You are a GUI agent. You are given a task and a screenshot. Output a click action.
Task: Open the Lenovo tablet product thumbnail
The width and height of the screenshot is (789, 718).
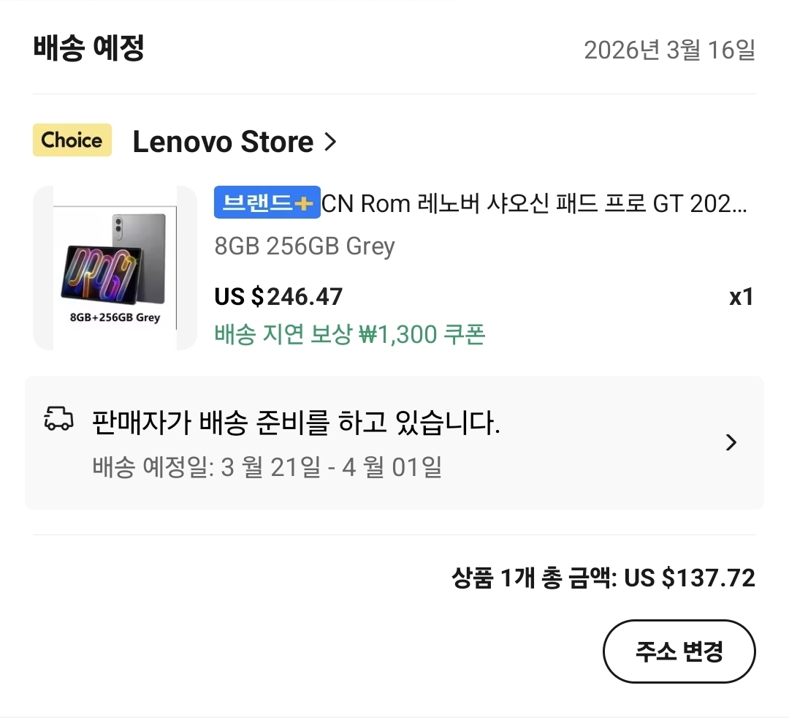115,268
